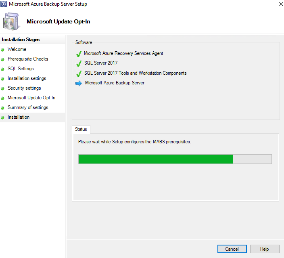Image resolution: width=284 pixels, height=258 pixels.
Task: Close the Setup window
Action: pyautogui.click(x=281, y=4)
